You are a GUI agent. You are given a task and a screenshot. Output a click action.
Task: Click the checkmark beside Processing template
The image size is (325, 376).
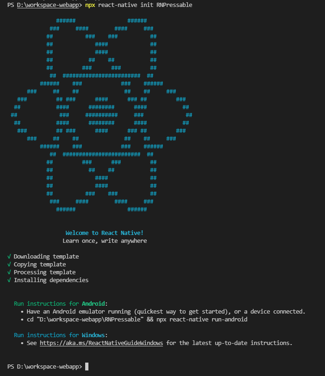tap(9, 272)
